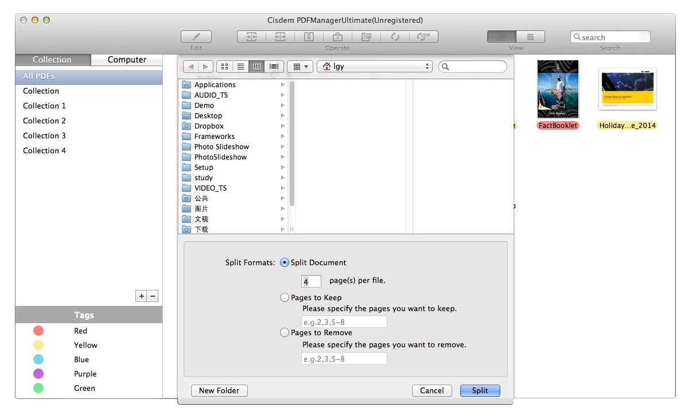
Task: Click the Yellow tag color
Action: pyautogui.click(x=38, y=345)
